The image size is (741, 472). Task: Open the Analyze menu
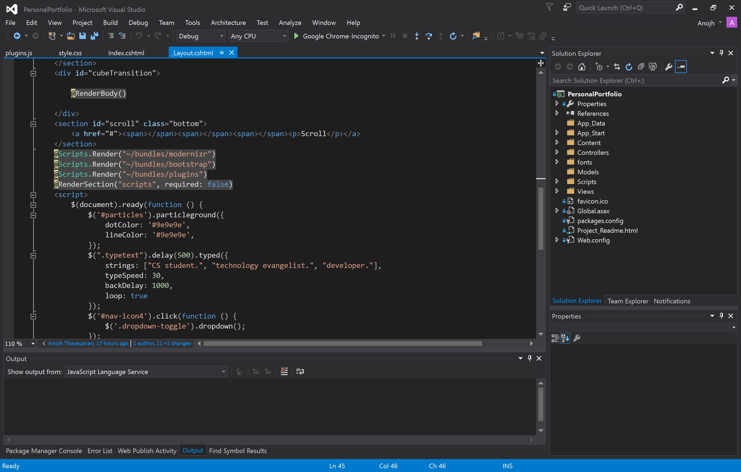coord(290,22)
